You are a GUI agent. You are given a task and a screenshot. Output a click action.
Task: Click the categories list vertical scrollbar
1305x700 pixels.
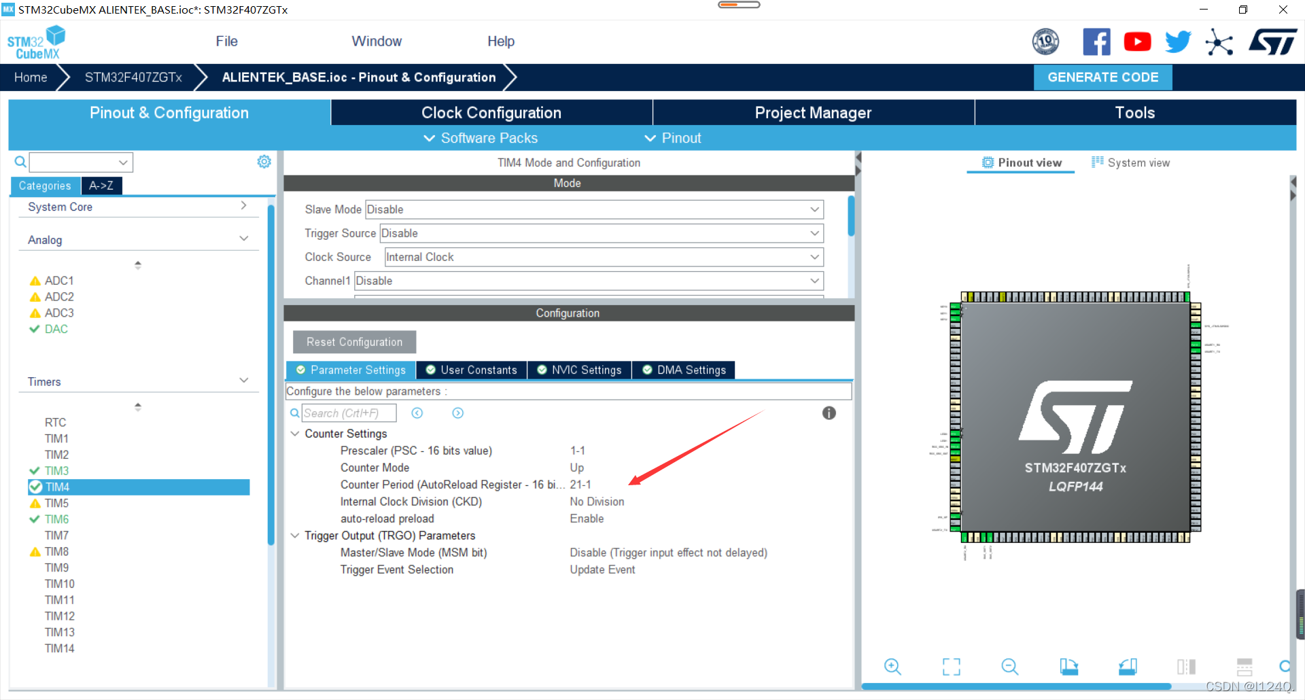click(271, 374)
